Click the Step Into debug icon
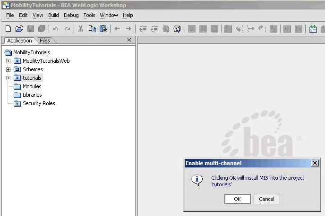325x216 pixels. coord(239,29)
